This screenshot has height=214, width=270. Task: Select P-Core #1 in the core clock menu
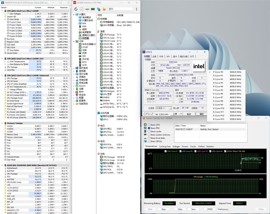pyautogui.click(x=227, y=76)
